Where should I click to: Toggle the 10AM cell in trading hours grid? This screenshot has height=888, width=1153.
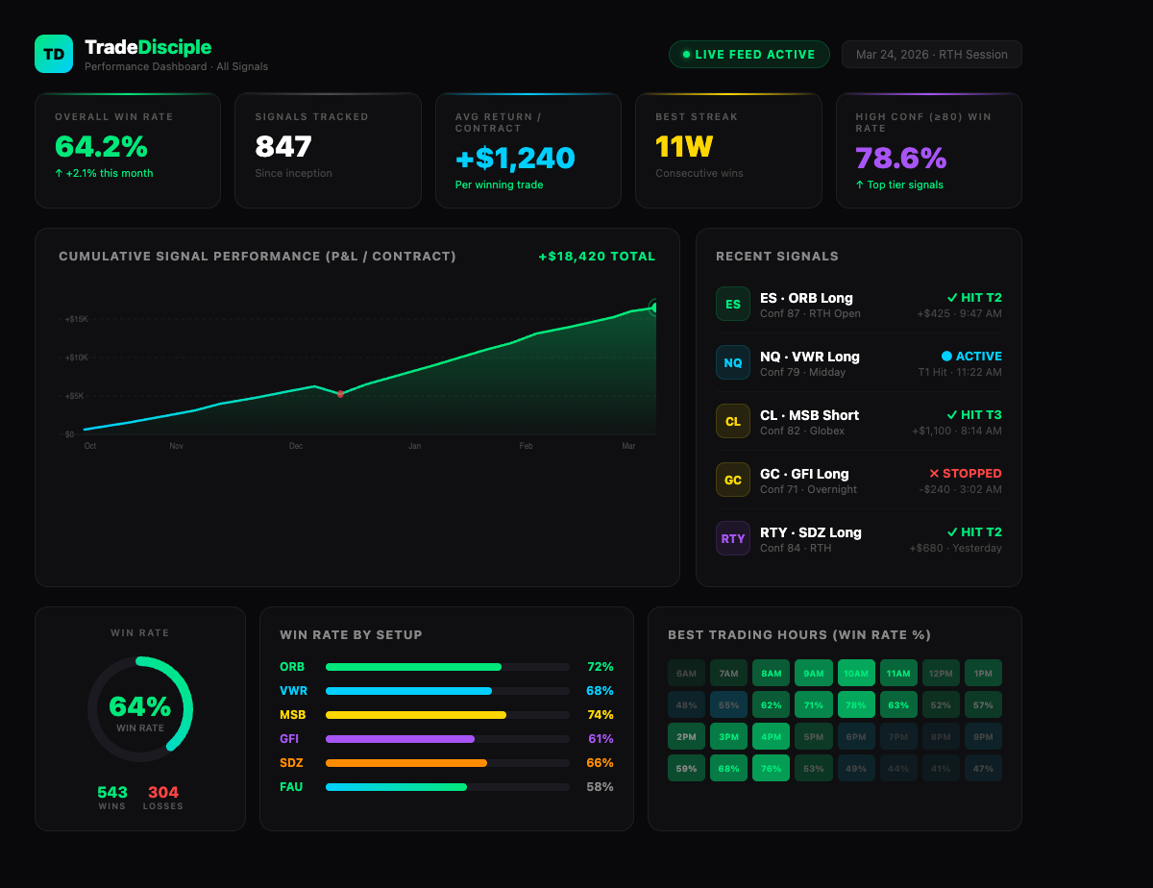[856, 673]
